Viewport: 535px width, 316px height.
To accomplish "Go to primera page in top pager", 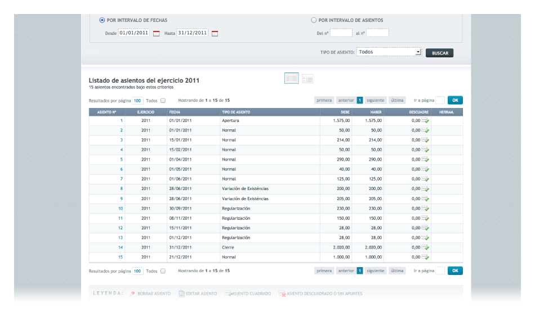I will 324,100.
